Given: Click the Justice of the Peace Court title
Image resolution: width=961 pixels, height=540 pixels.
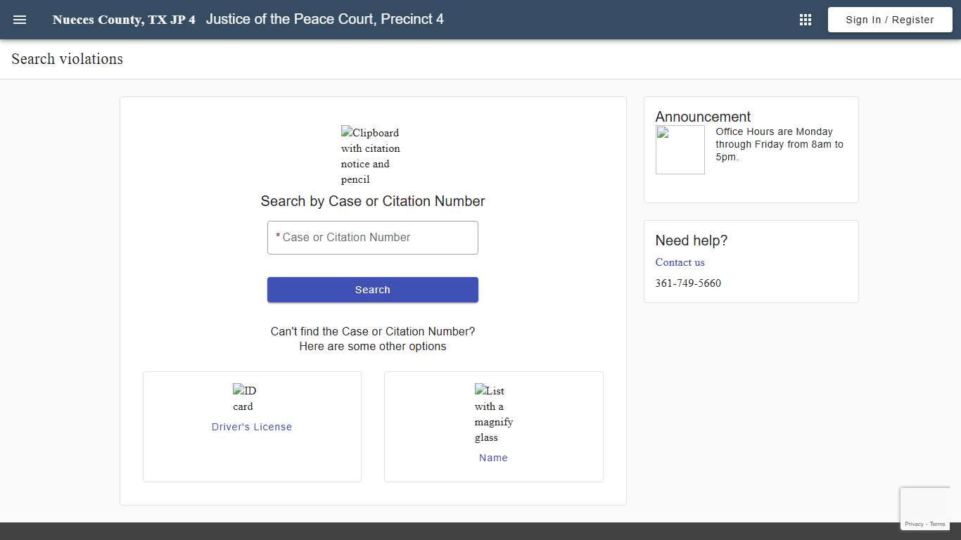Looking at the screenshot, I should pos(325,19).
